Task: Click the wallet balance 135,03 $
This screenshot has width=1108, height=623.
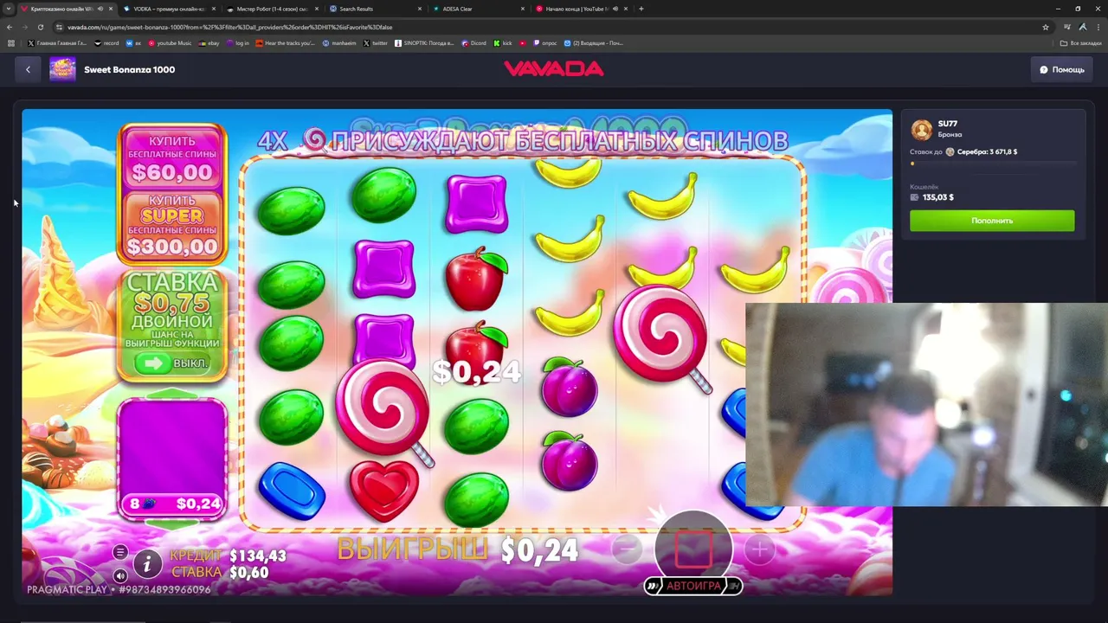Action: coord(937,197)
